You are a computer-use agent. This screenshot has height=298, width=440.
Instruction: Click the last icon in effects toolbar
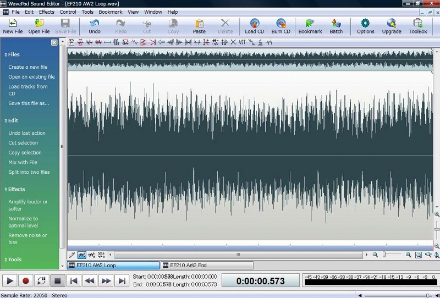269,42
